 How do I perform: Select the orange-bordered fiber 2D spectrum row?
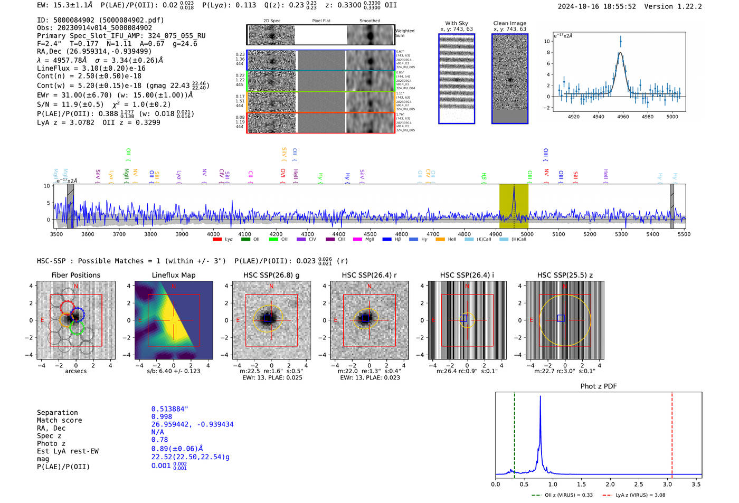[x=320, y=102]
